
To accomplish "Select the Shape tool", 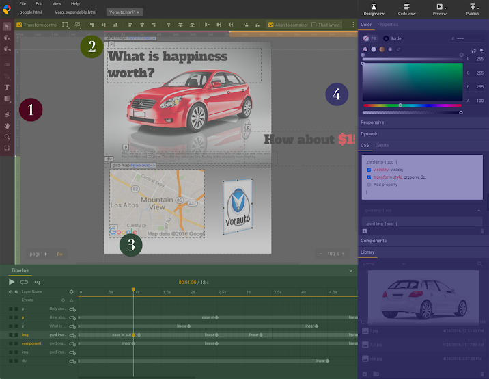I will (7, 98).
